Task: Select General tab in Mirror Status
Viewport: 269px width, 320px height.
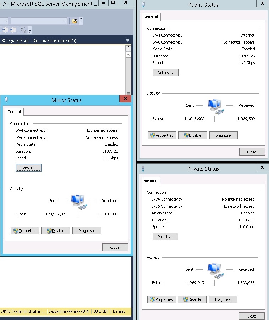Action: 14,112
